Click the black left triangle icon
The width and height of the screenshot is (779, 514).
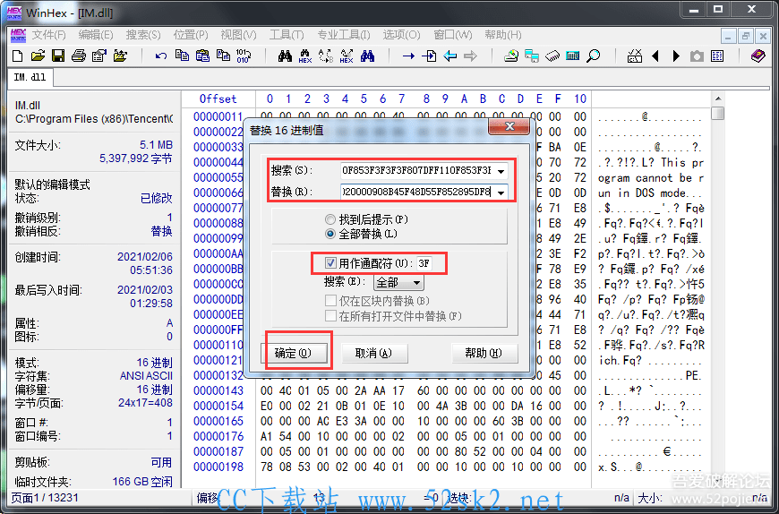[x=655, y=56]
